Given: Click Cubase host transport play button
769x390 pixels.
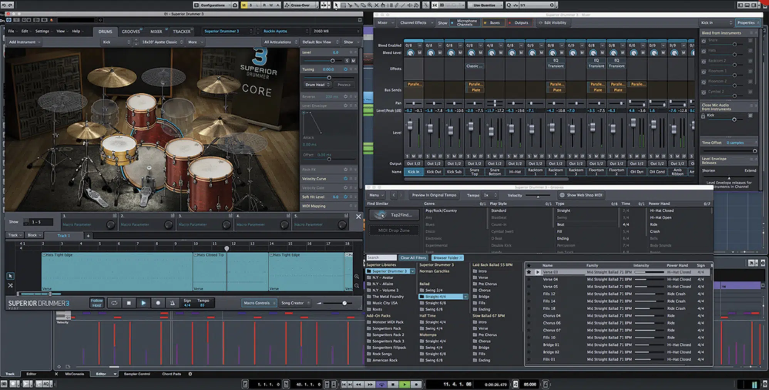Looking at the screenshot, I should pyautogui.click(x=404, y=384).
